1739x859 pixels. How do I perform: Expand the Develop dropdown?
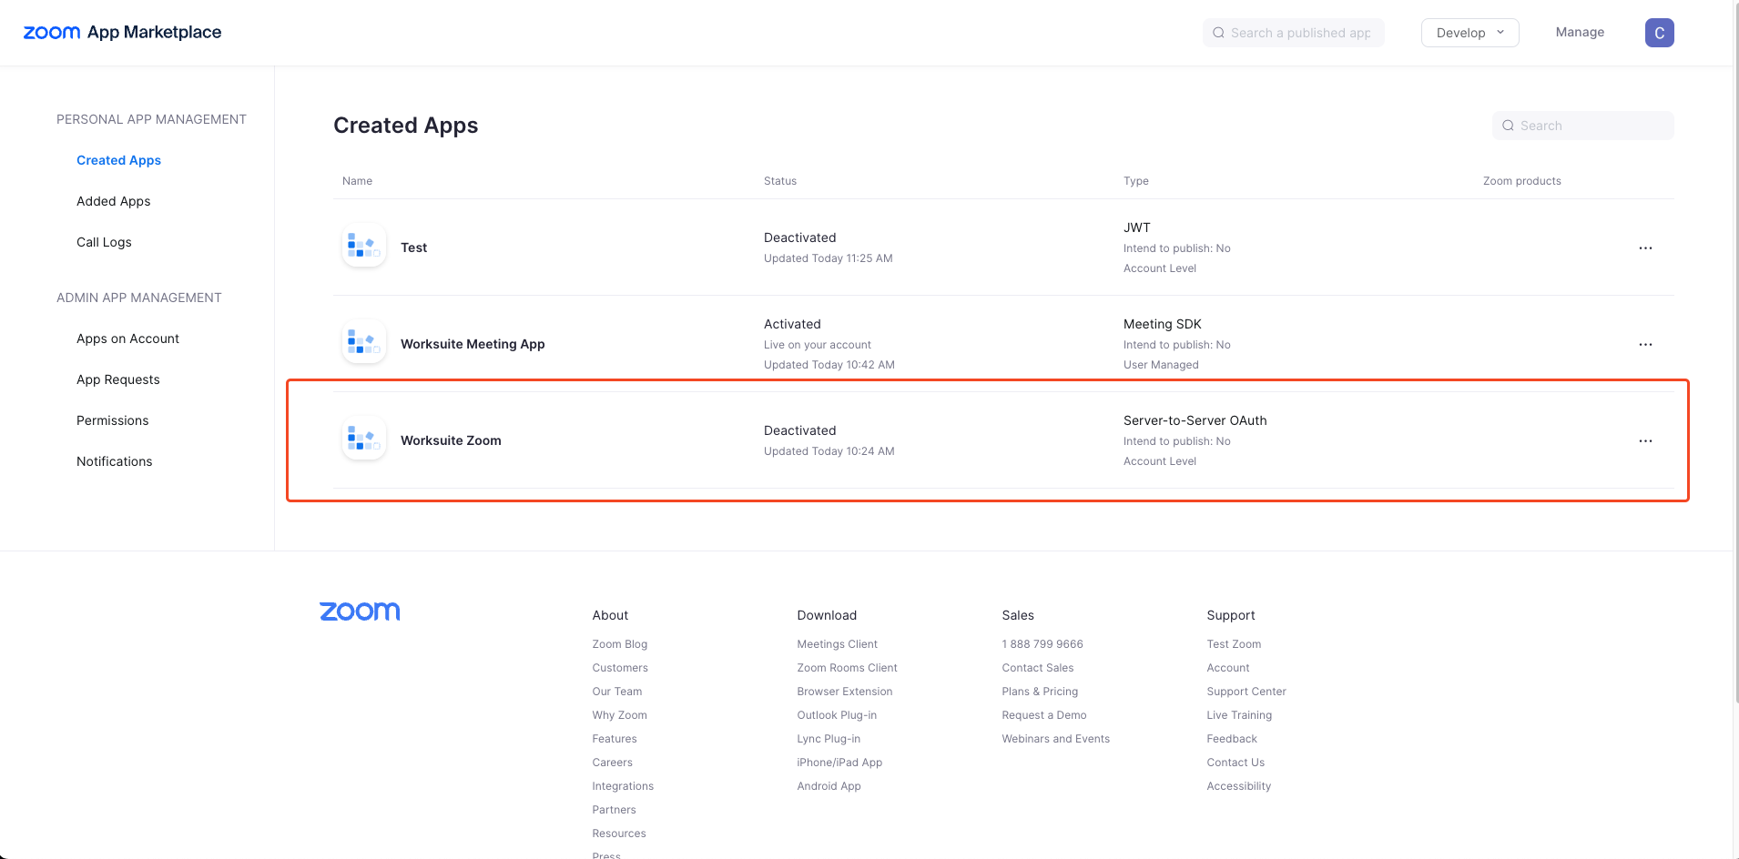[x=1470, y=33]
